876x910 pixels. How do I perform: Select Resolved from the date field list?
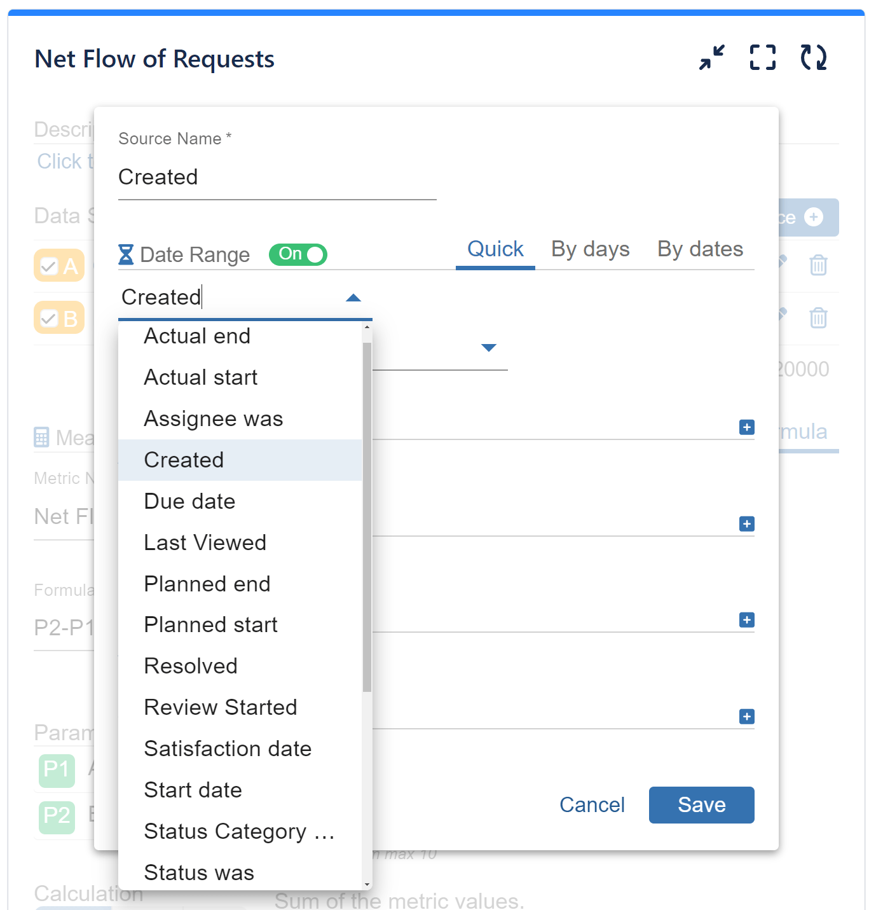(191, 666)
